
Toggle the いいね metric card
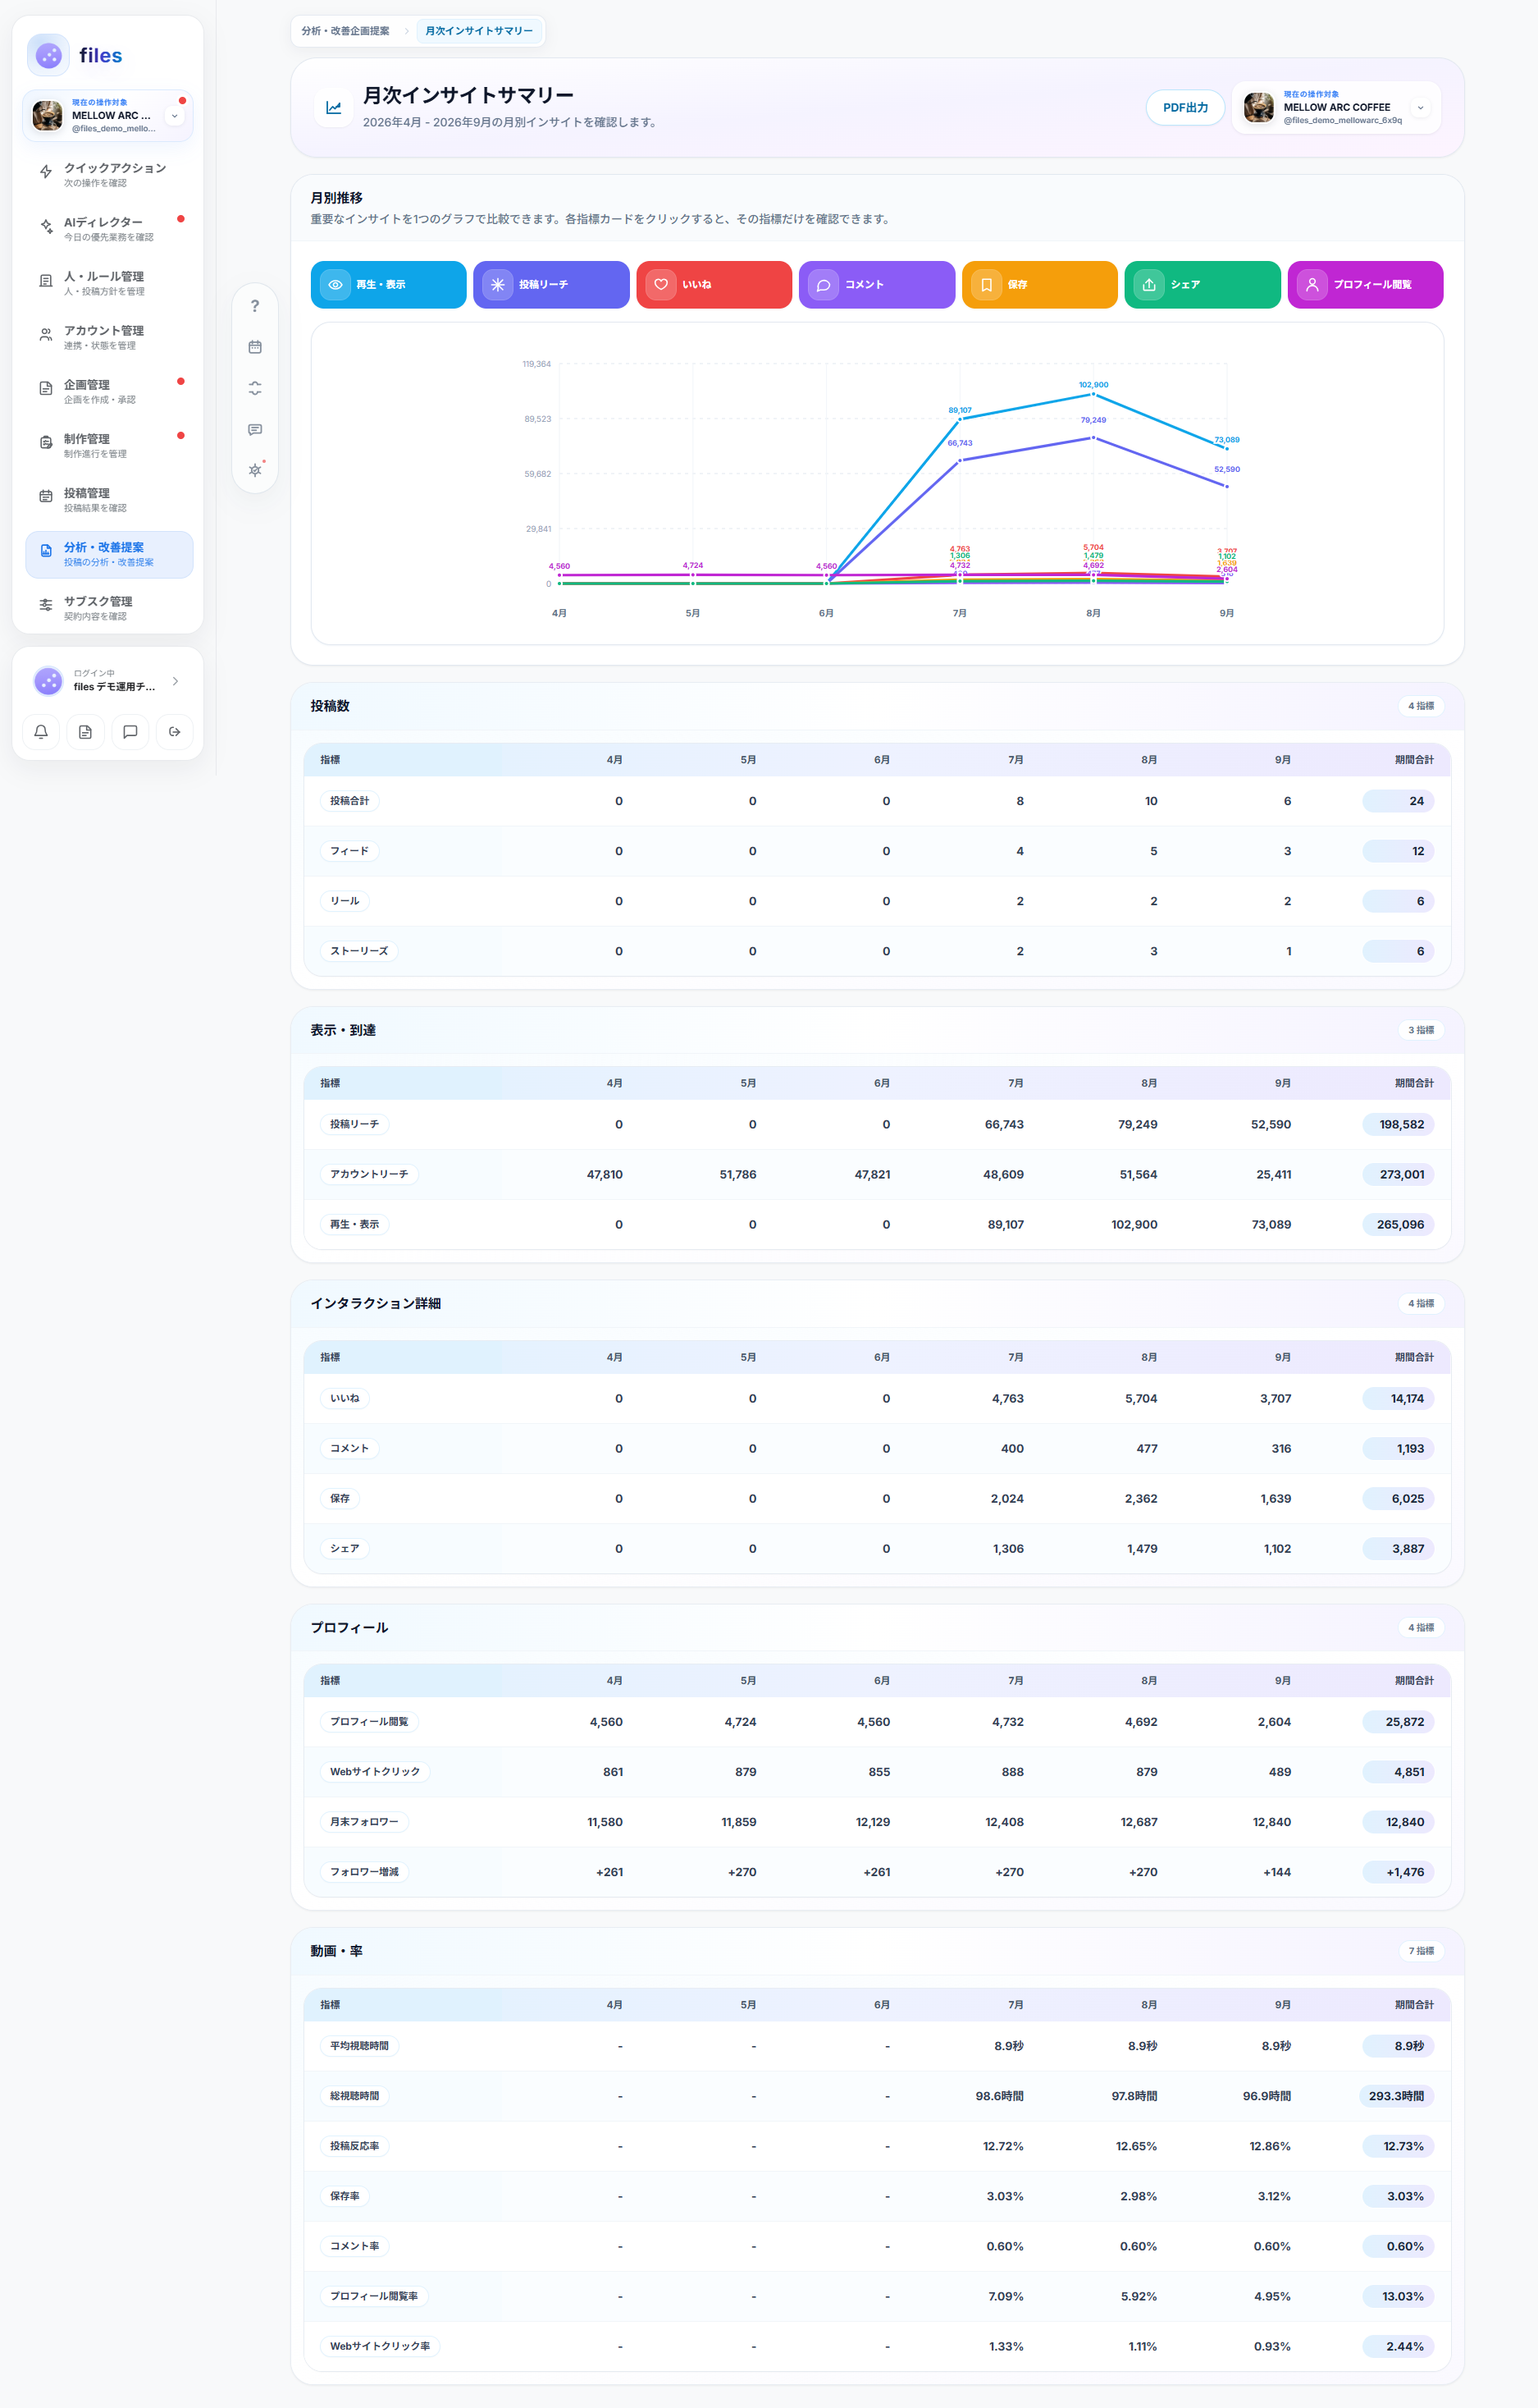714,285
